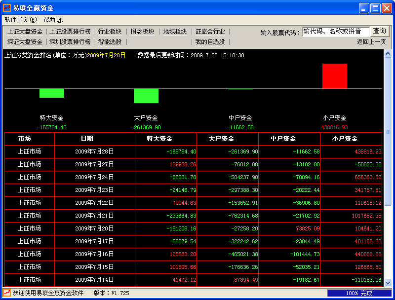Click the 100% 完成 progress bar

coord(359,293)
